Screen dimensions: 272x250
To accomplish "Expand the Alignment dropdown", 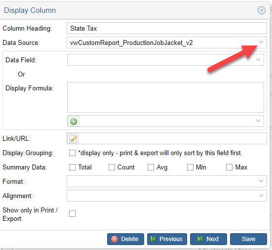I will (261, 196).
